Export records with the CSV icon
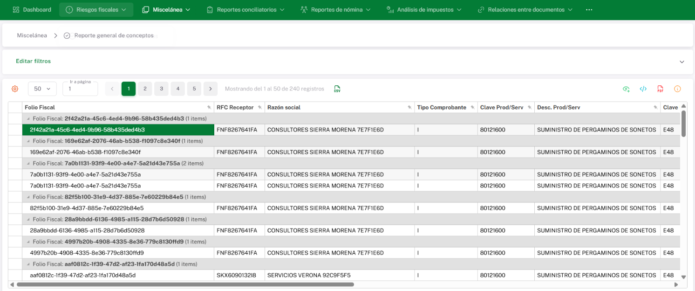695x291 pixels. 337,89
